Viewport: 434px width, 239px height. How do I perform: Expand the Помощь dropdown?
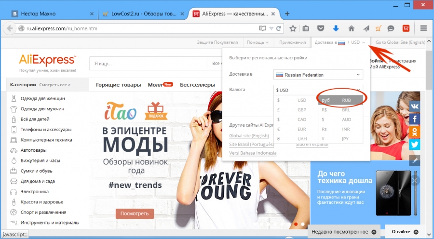pos(258,42)
